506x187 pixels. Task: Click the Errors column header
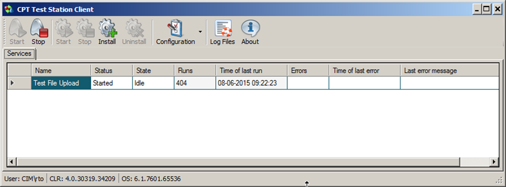point(308,70)
